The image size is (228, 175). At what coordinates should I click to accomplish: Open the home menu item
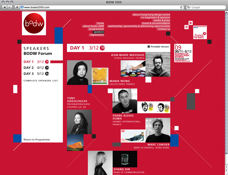click(x=100, y=23)
